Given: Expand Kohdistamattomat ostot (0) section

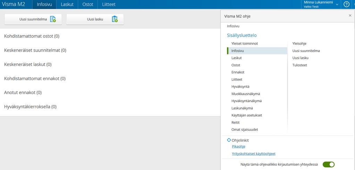Looking at the screenshot, I should pyautogui.click(x=32, y=36).
